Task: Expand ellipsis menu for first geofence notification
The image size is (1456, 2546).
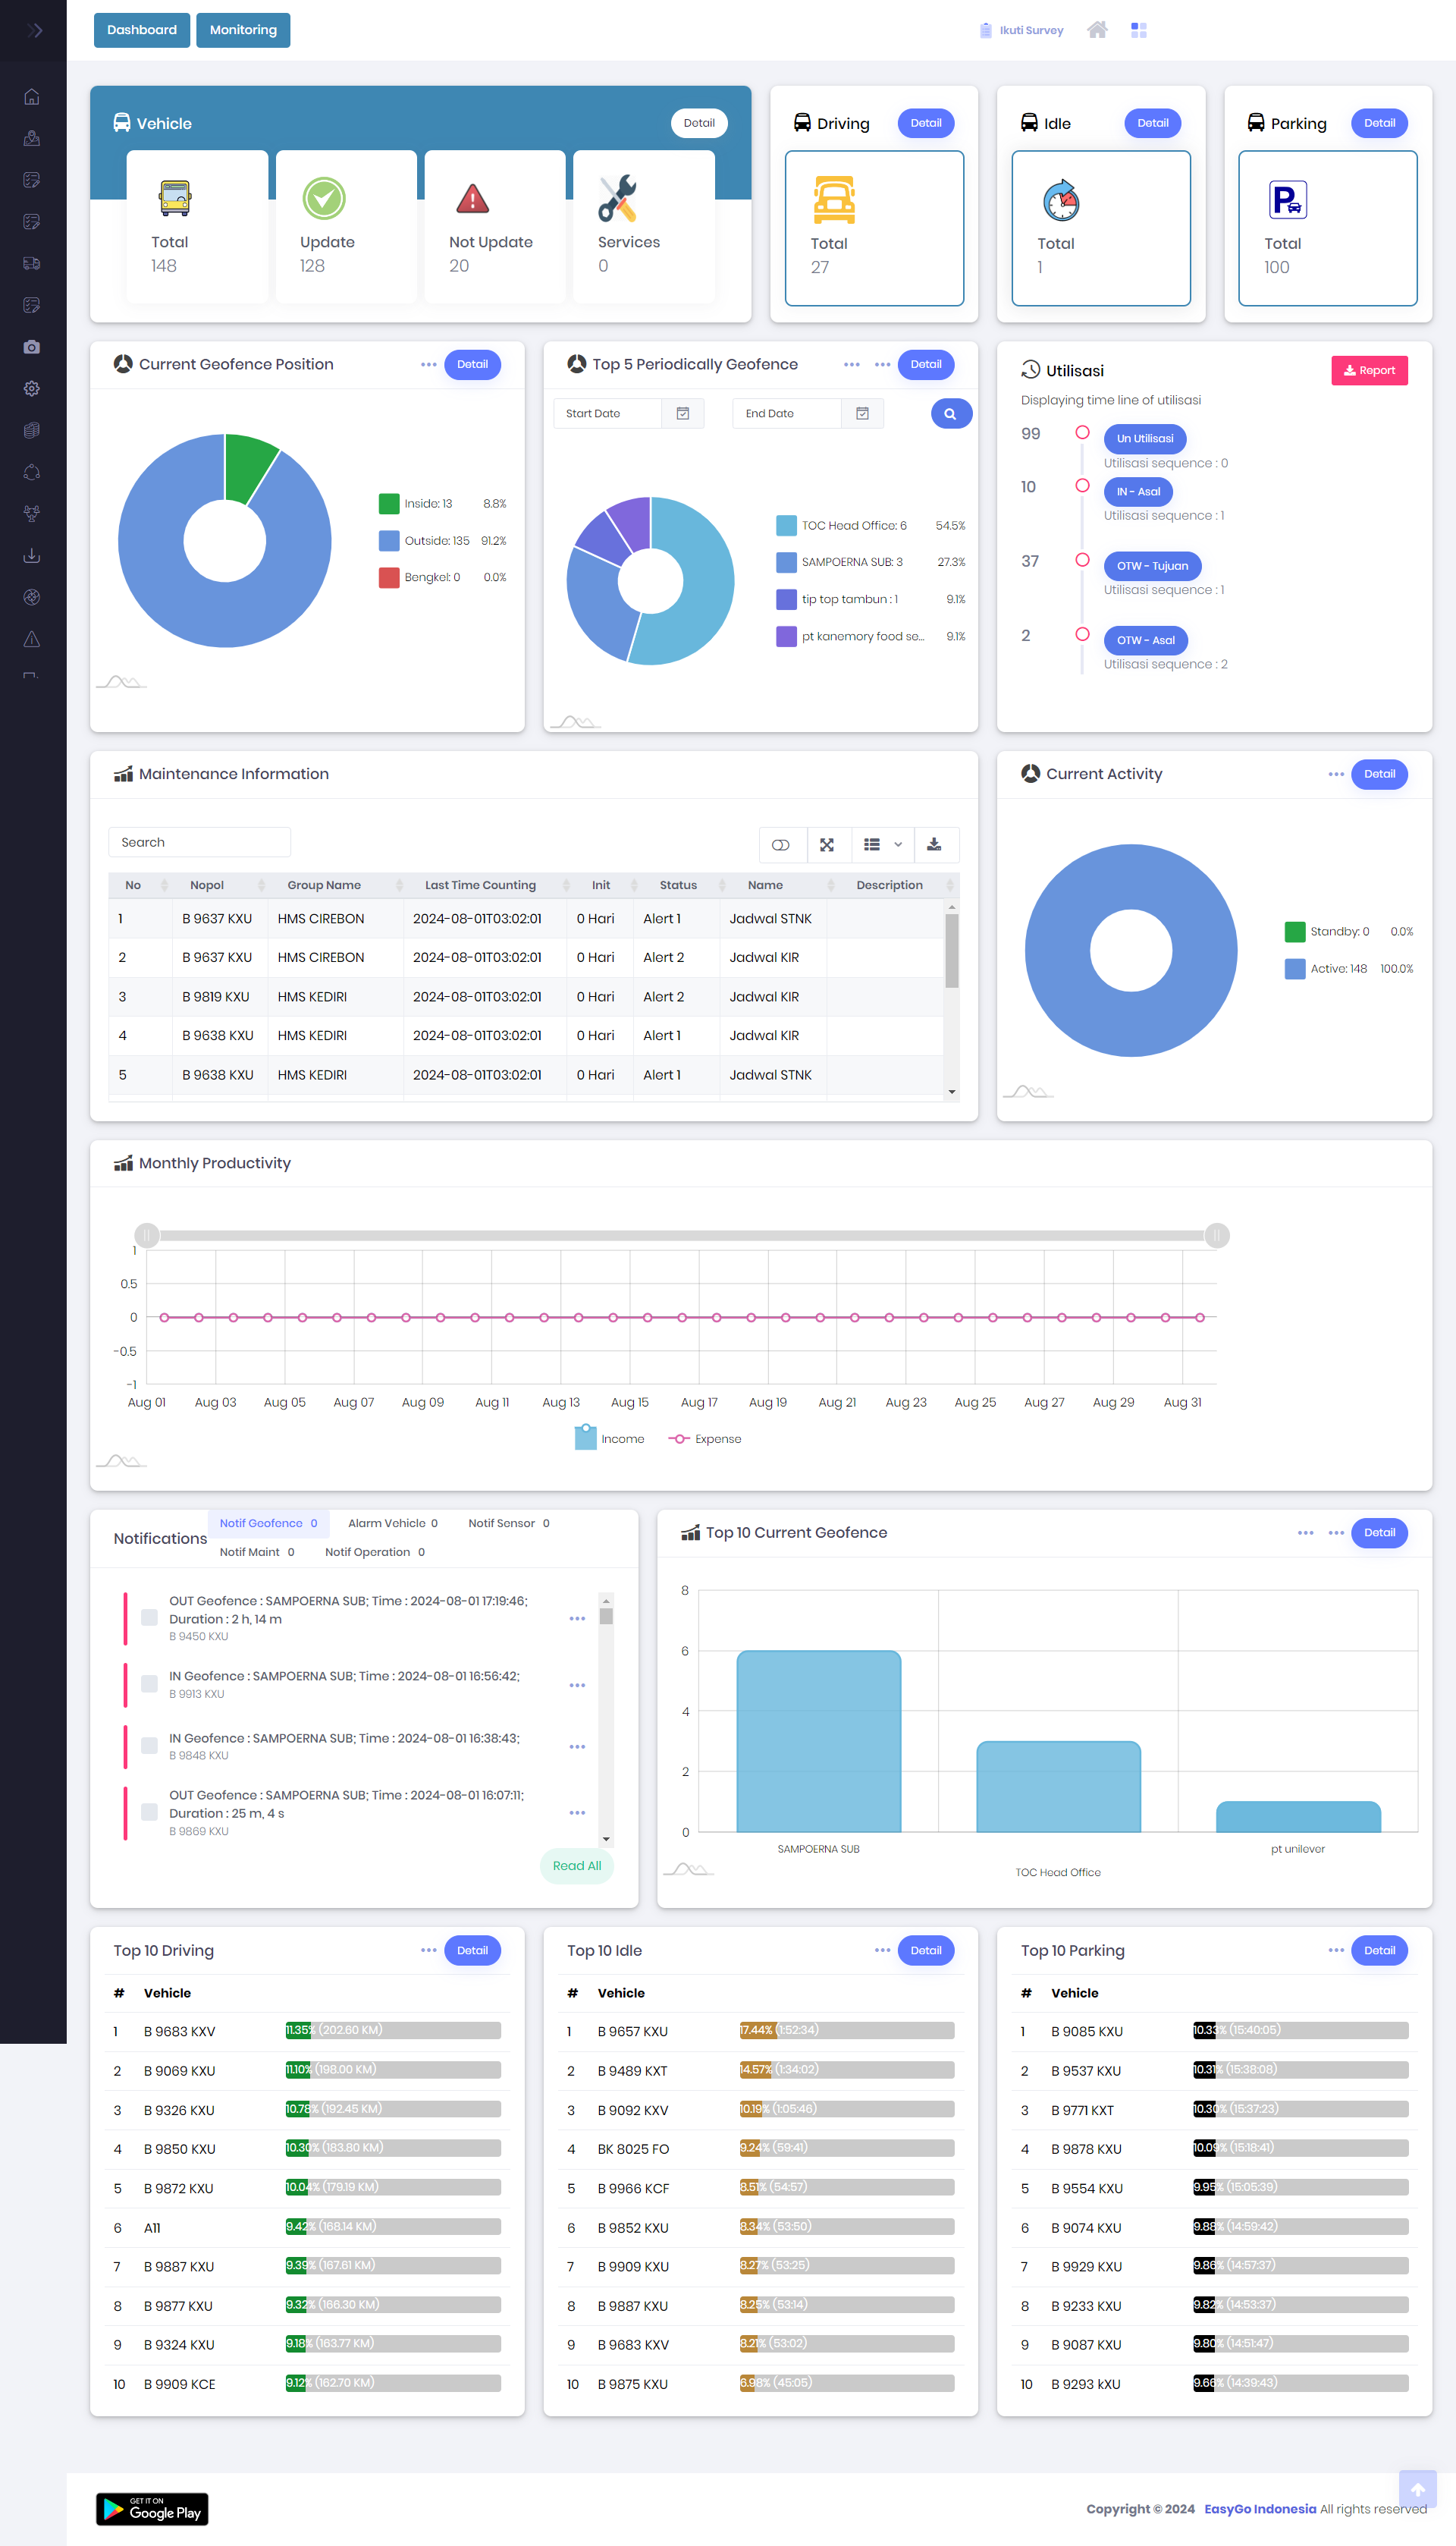Action: (x=577, y=1619)
